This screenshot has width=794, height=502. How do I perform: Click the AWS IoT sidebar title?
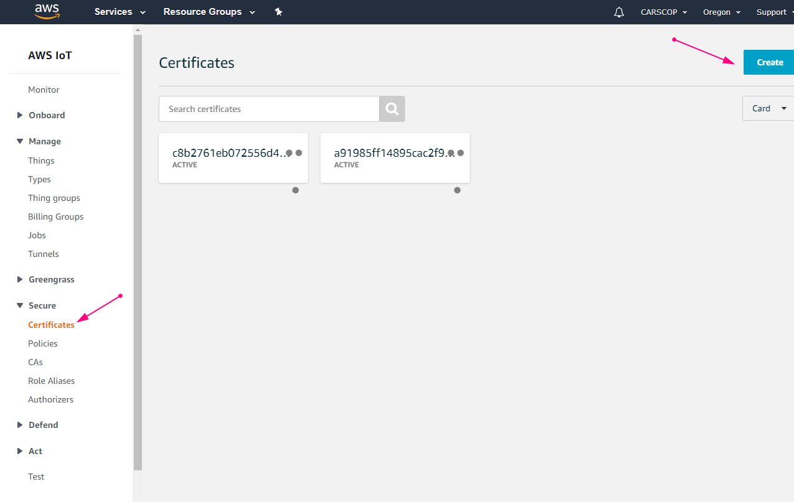pos(50,55)
